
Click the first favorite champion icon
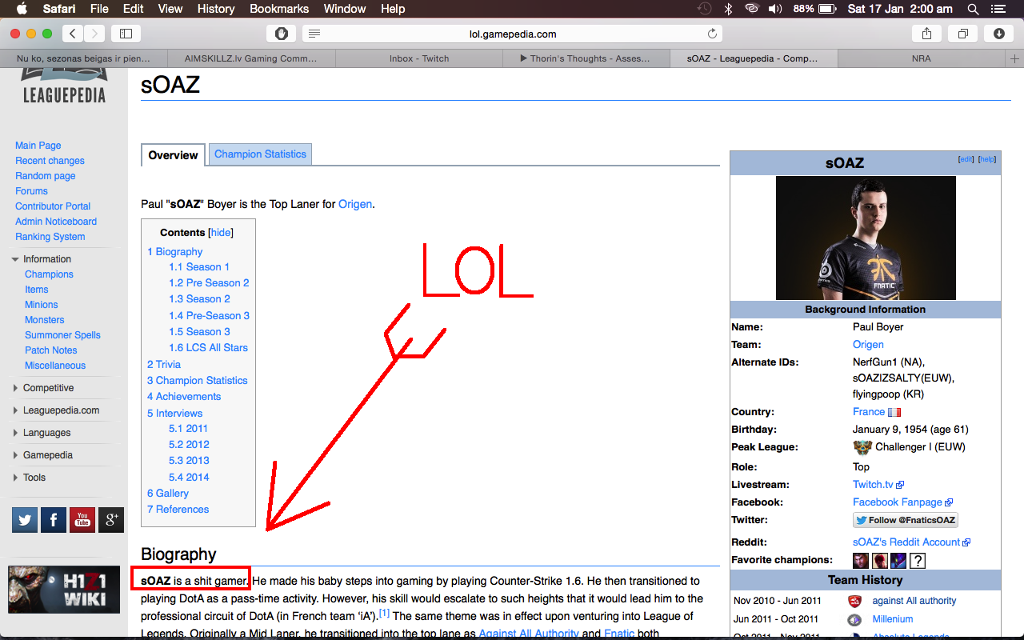(860, 561)
